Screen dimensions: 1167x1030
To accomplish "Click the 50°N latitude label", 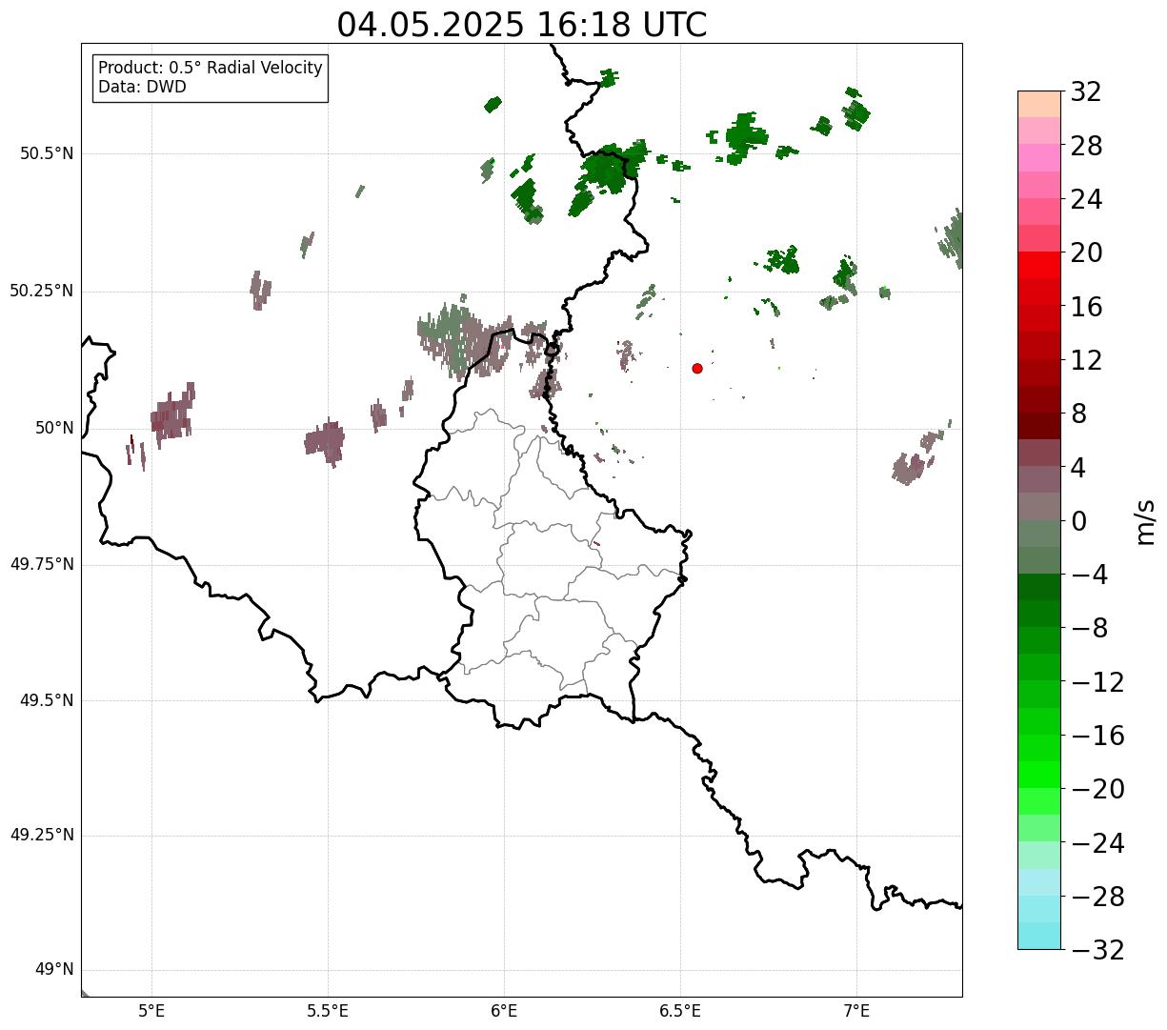I will tap(54, 428).
